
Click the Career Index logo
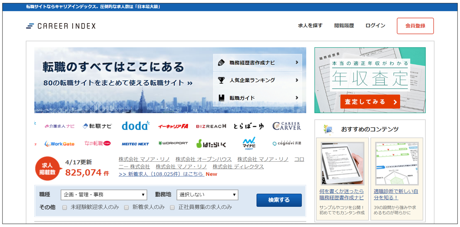tap(61, 26)
